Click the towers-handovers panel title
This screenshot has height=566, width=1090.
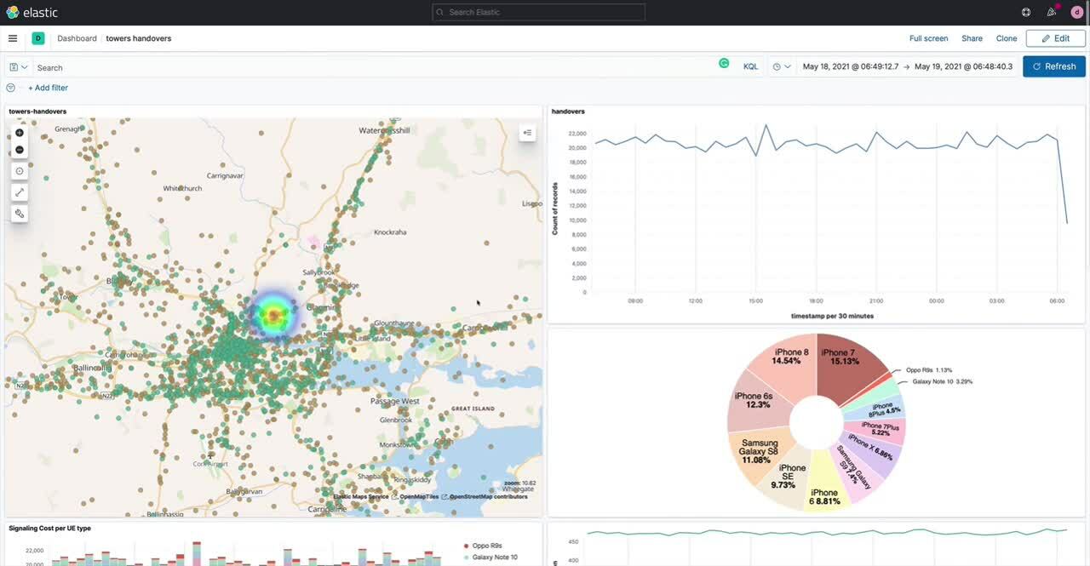(x=37, y=111)
